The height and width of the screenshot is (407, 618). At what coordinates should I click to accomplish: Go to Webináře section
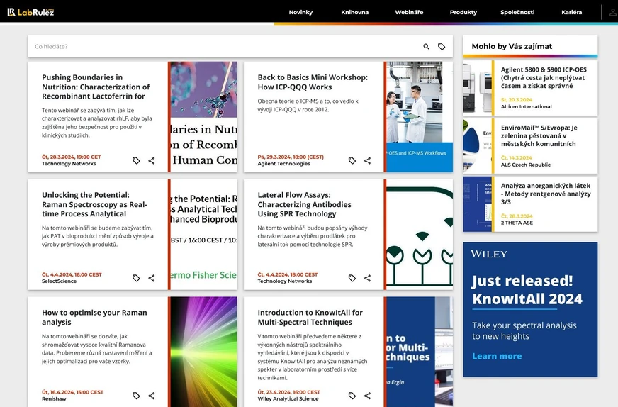coord(409,12)
